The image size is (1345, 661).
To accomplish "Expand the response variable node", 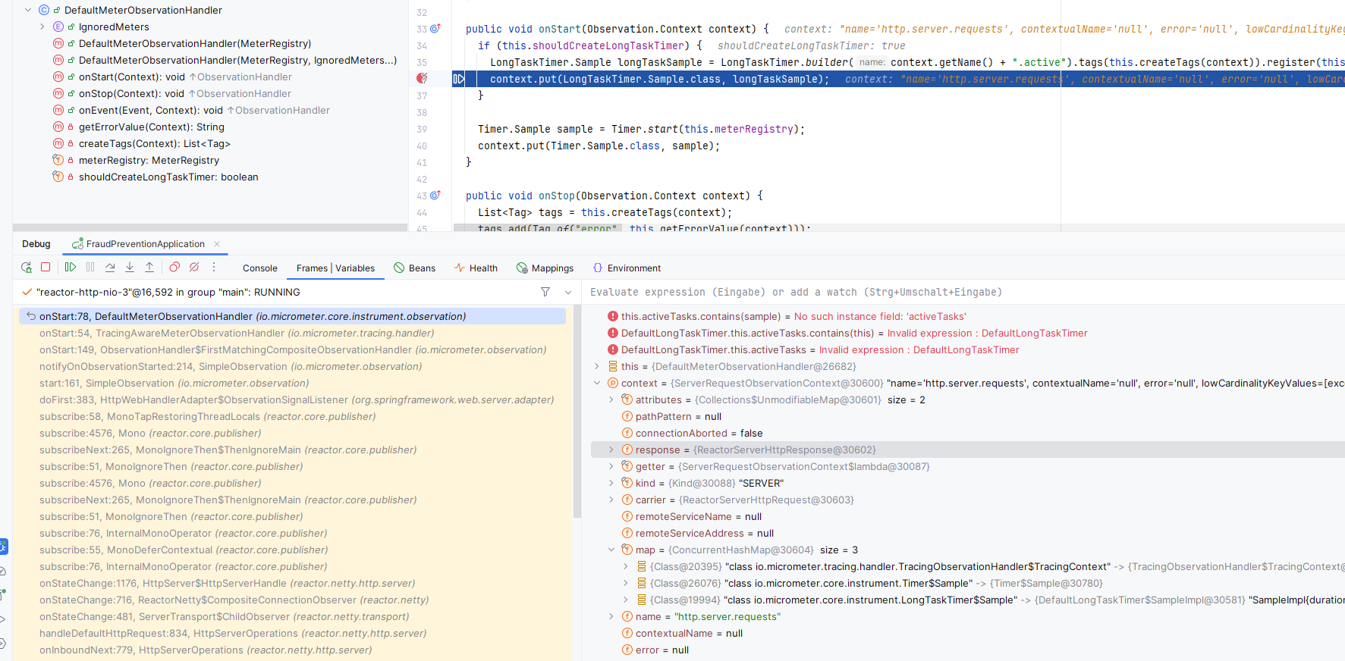I will (611, 450).
